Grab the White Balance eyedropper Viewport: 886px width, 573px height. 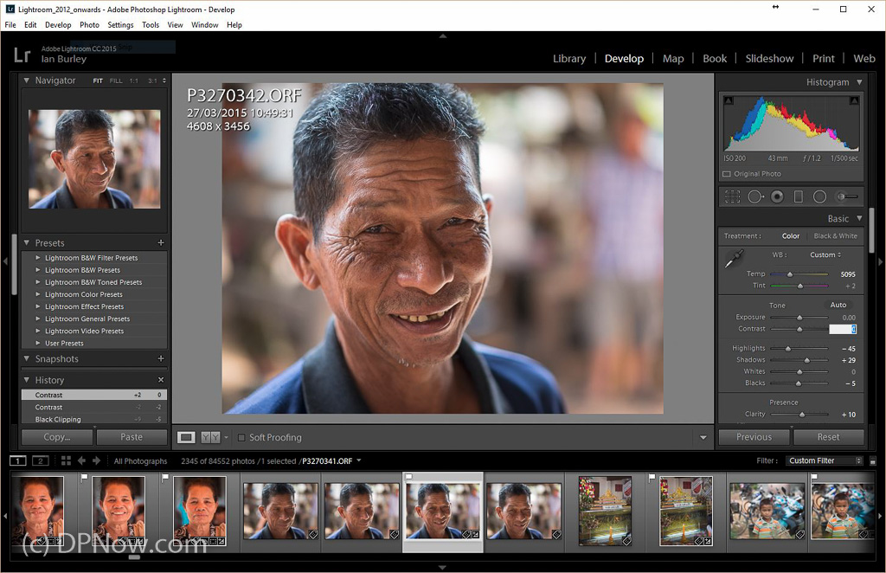[735, 258]
